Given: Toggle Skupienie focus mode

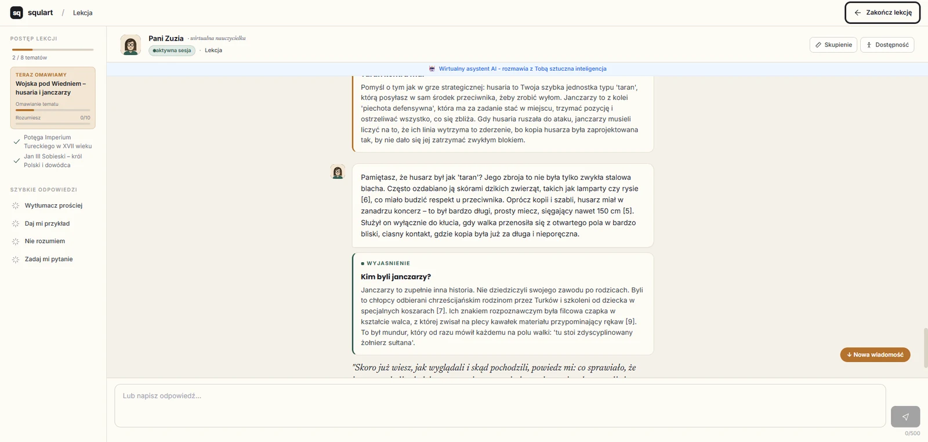Looking at the screenshot, I should pos(833,45).
